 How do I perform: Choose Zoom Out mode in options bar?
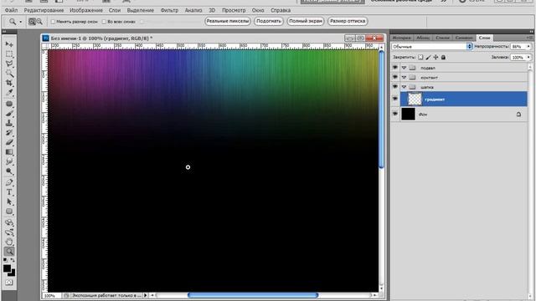(39, 22)
